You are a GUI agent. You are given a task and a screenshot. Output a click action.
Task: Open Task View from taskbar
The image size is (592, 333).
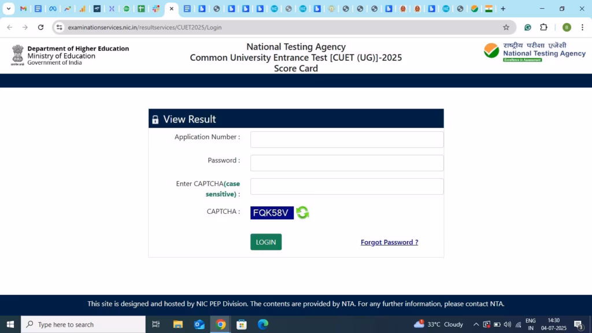click(x=156, y=324)
